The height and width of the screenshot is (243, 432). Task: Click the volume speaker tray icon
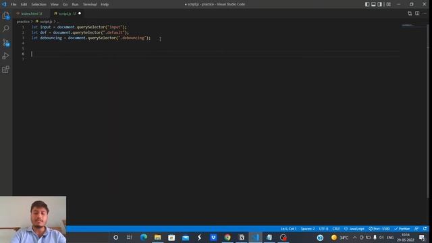(x=381, y=237)
